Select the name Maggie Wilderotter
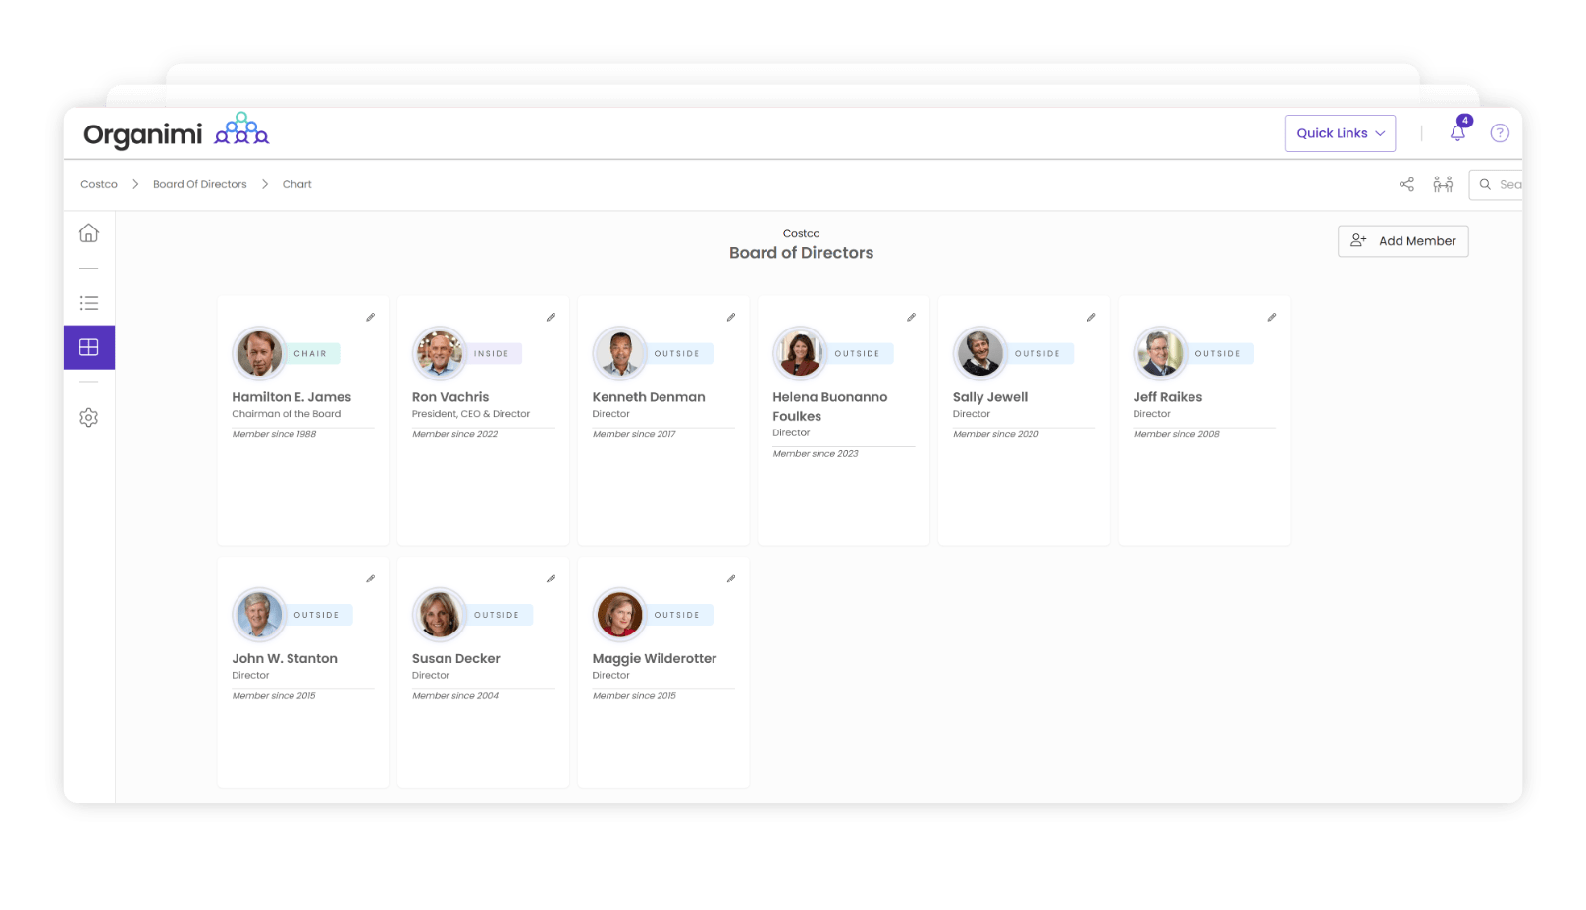This screenshot has height=910, width=1586. (655, 659)
